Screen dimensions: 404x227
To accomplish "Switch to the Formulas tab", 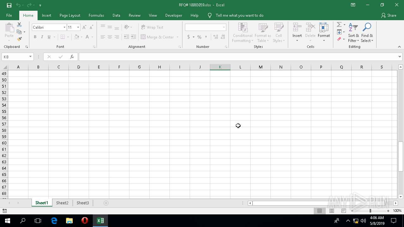I will [96, 15].
